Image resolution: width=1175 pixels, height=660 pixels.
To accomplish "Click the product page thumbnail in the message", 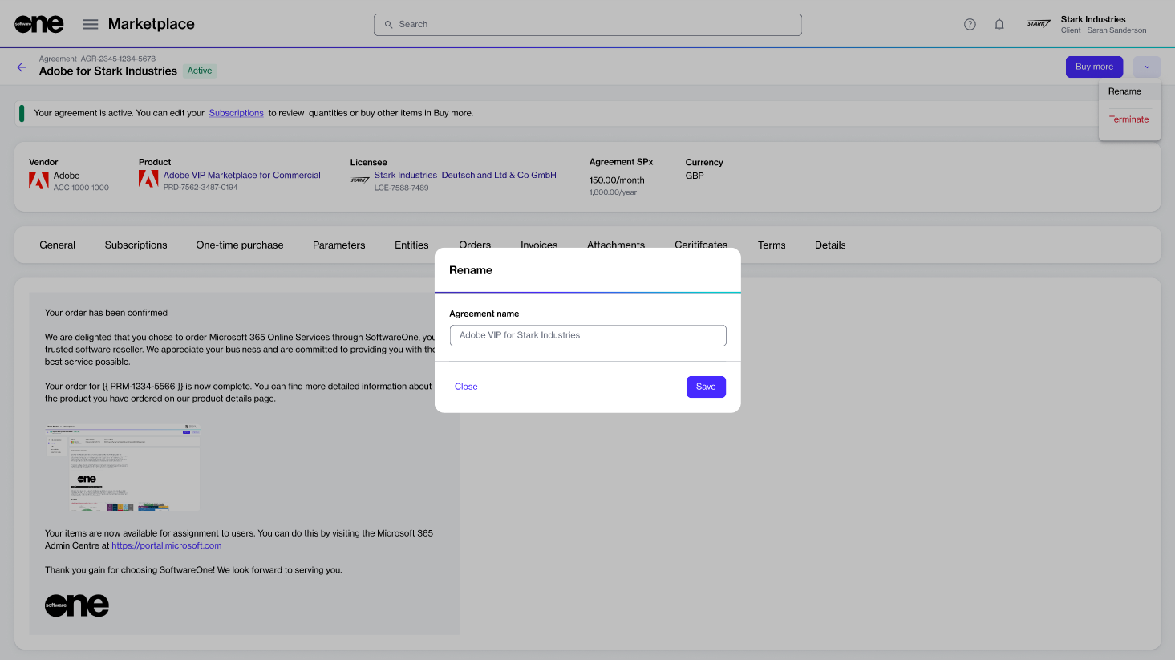I will (x=123, y=467).
